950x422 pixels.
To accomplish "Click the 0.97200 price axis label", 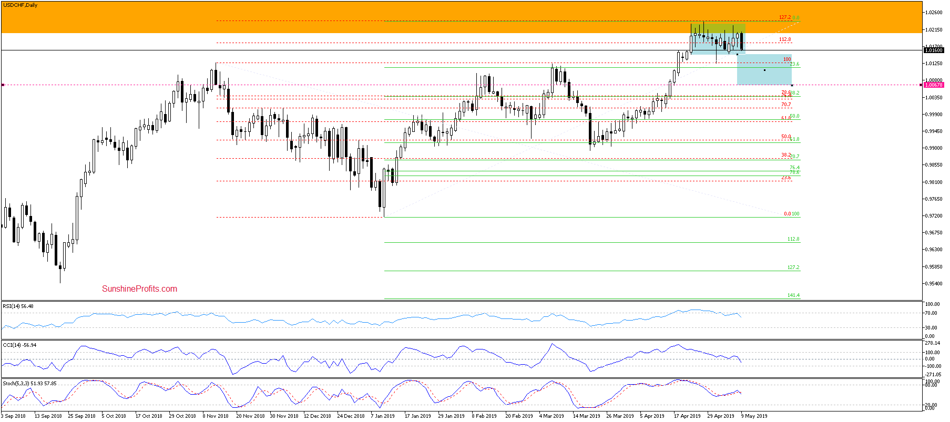I will pos(934,215).
